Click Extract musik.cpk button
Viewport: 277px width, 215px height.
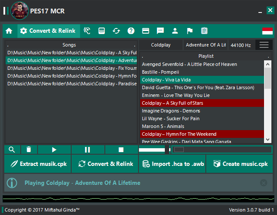38,164
